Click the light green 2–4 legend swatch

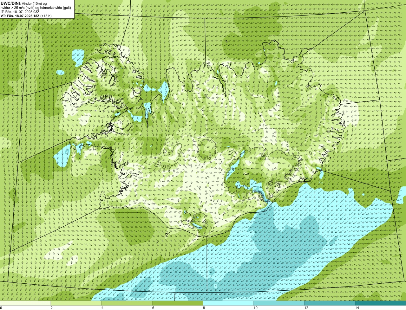click(76, 303)
